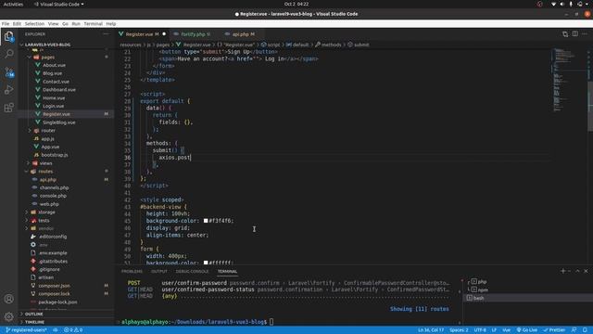Click the split editor icon
This screenshot has height=334, width=593.
(x=574, y=34)
